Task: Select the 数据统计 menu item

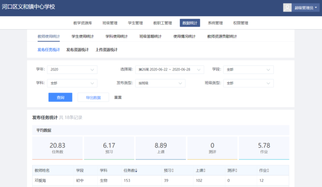Action: point(190,23)
